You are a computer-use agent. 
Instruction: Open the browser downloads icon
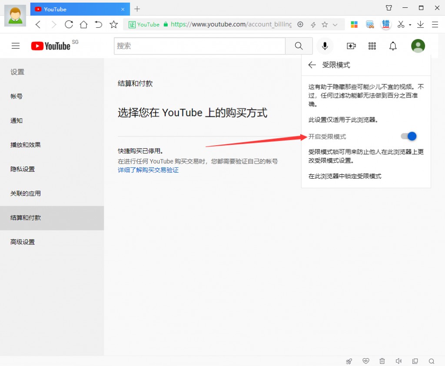click(x=420, y=25)
